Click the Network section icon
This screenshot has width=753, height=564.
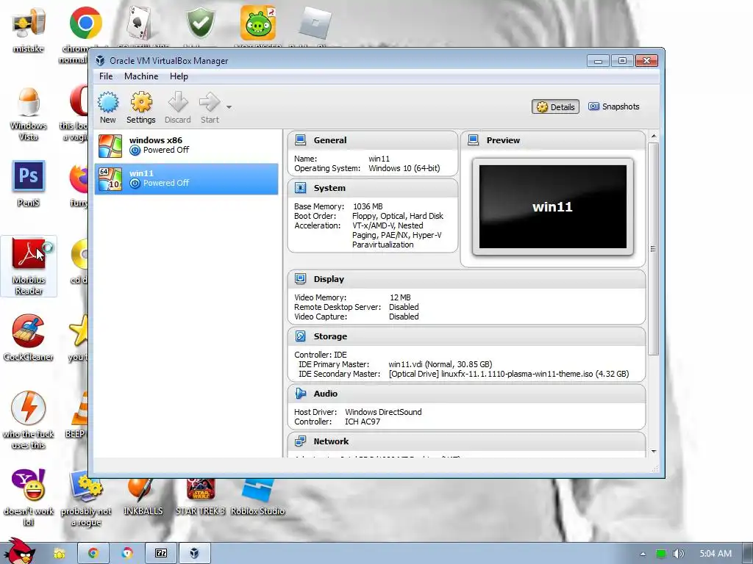[x=301, y=441]
